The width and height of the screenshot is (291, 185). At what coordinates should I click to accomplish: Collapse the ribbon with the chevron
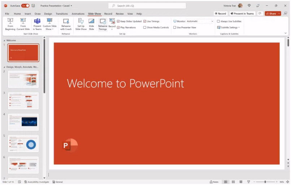(x=286, y=33)
